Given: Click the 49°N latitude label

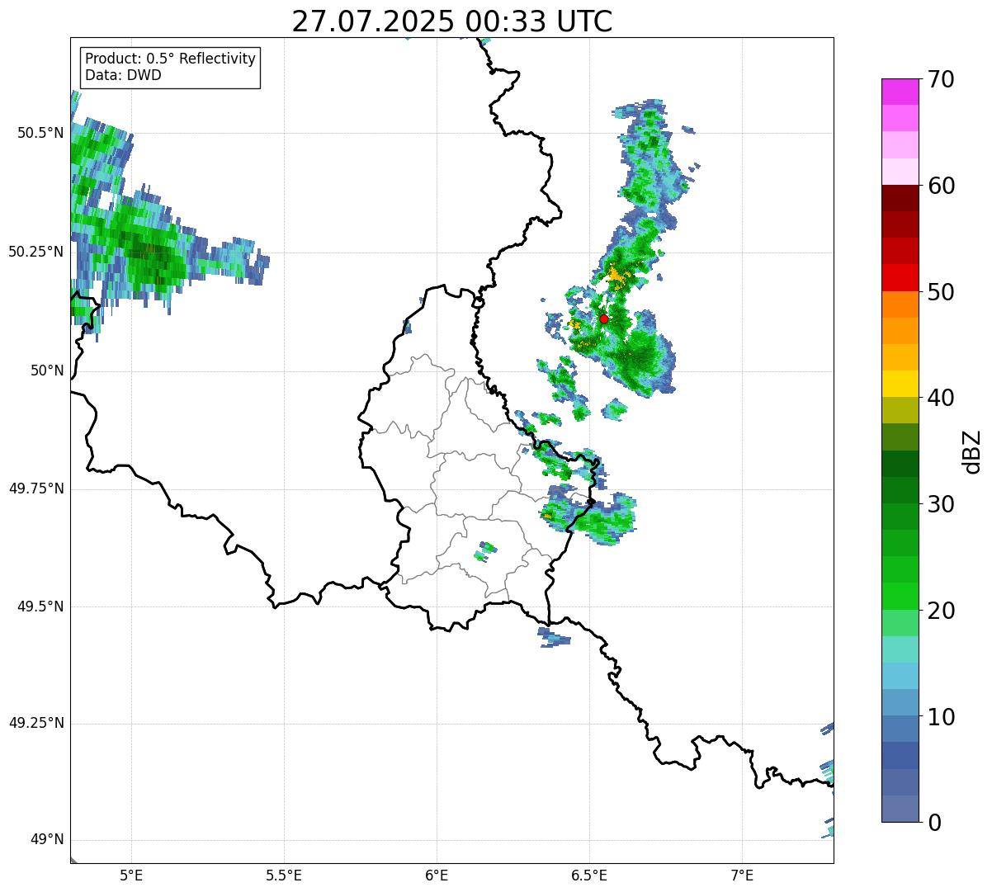Looking at the screenshot, I should pyautogui.click(x=47, y=840).
